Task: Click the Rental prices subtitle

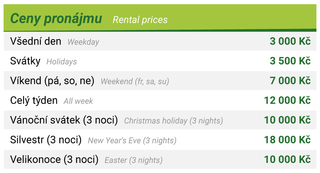Action: click(x=140, y=20)
